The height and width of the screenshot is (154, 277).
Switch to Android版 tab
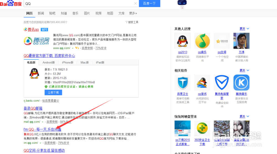click(x=48, y=62)
